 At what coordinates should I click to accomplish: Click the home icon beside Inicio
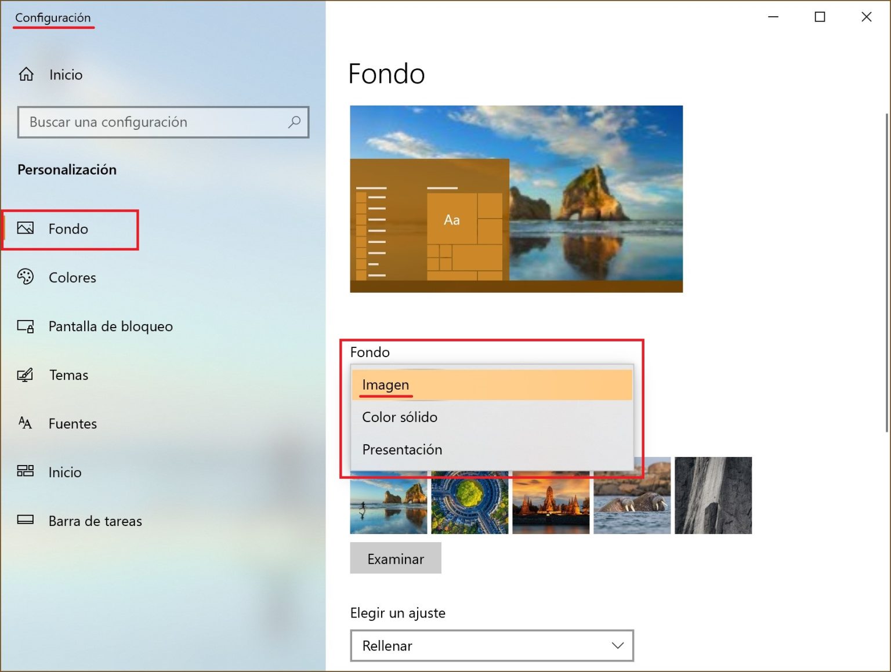pos(26,74)
